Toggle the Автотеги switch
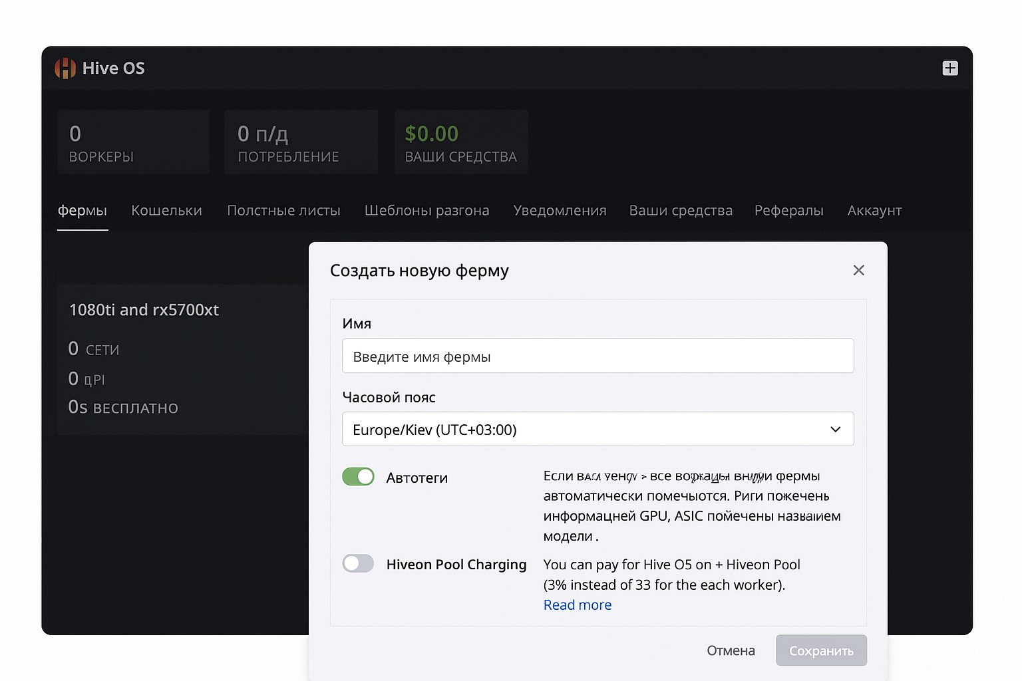 359,477
